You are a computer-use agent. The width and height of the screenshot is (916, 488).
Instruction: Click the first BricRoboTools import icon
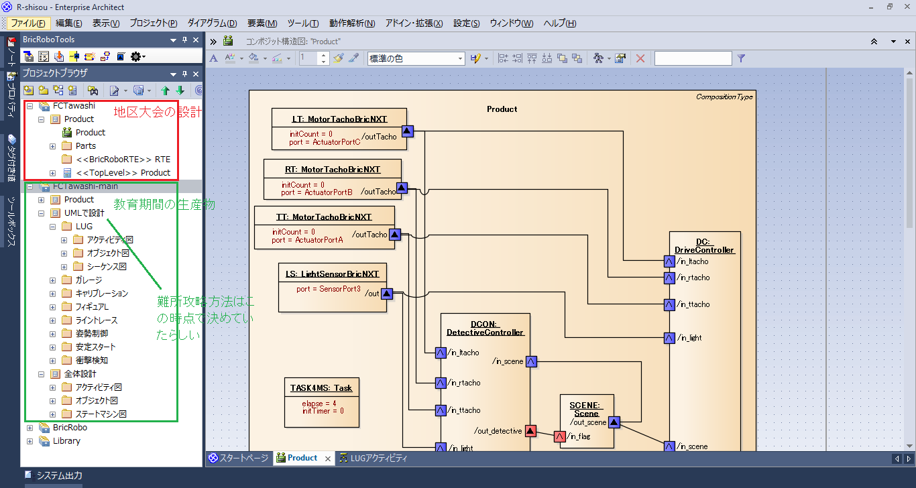(29, 56)
